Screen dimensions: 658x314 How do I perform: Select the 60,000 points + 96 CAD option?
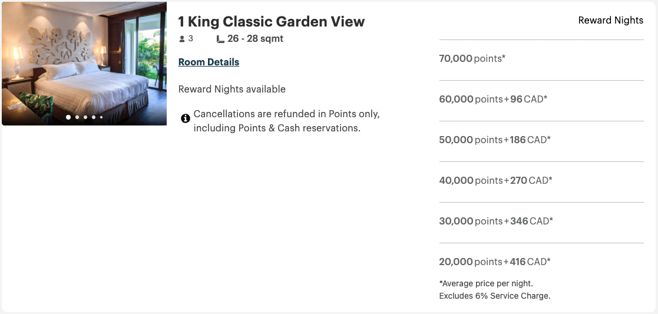(x=493, y=100)
